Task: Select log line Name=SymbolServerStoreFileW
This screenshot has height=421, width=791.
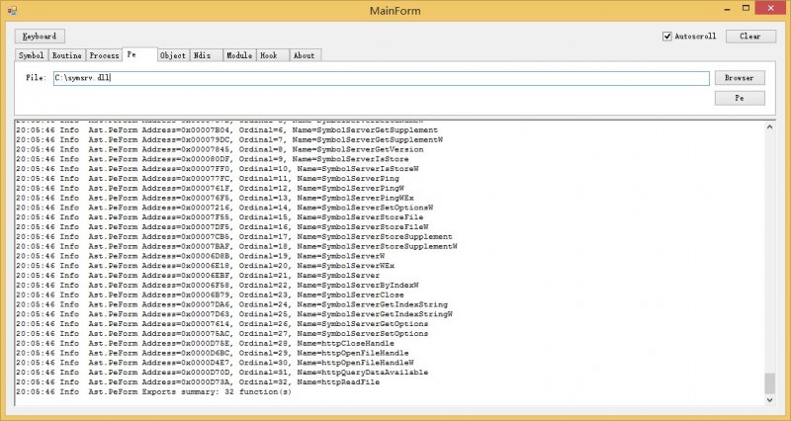Action: tap(222, 227)
